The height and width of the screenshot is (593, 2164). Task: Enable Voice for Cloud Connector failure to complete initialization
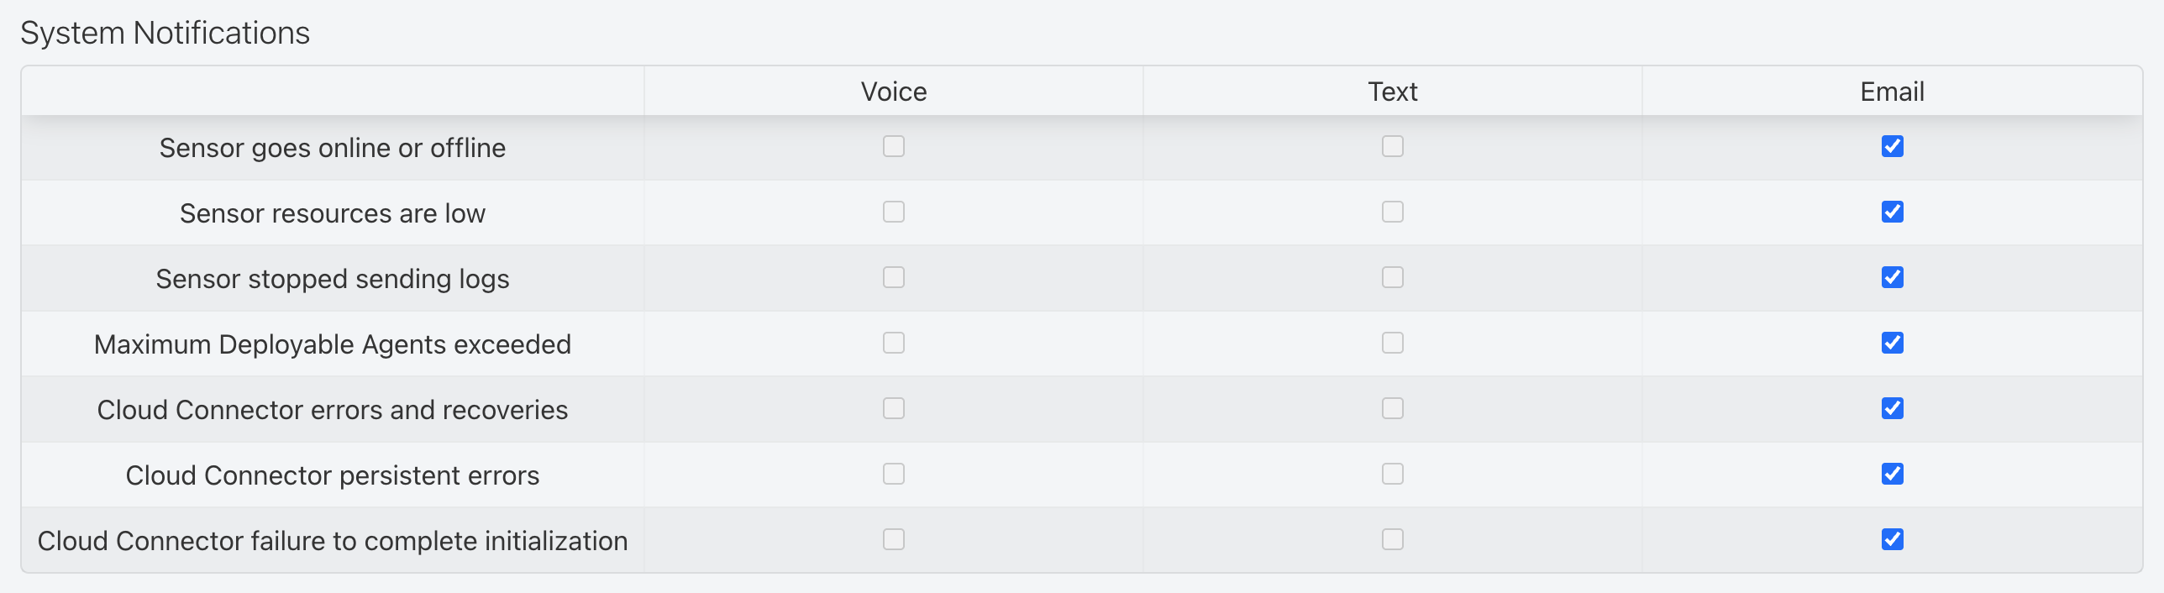coord(894,539)
